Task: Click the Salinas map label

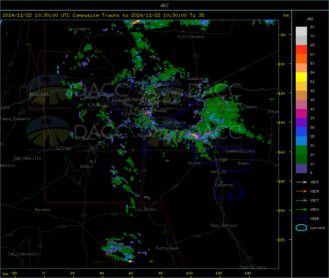Action: point(63,148)
